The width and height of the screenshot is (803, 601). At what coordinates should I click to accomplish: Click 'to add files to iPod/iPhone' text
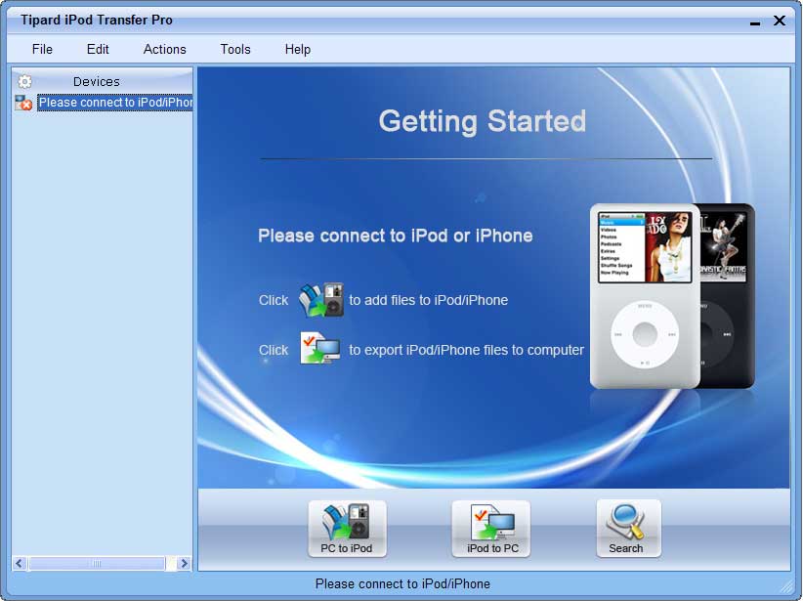tap(428, 300)
